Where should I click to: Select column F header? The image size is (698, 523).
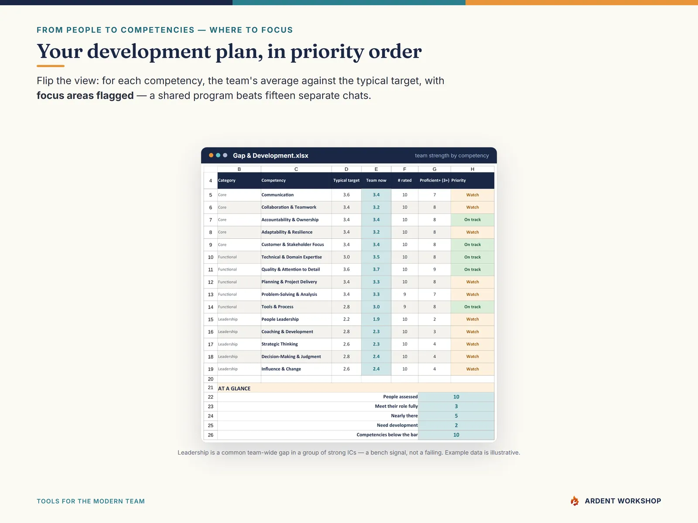click(404, 169)
